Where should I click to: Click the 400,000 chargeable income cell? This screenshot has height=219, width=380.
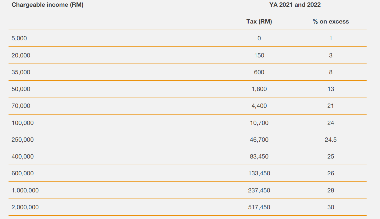(x=23, y=157)
